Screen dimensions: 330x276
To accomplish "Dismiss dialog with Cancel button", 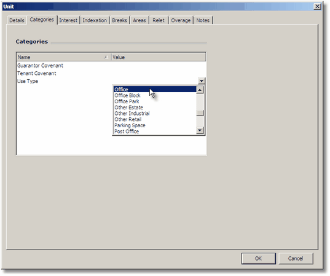I will pos(296,258).
